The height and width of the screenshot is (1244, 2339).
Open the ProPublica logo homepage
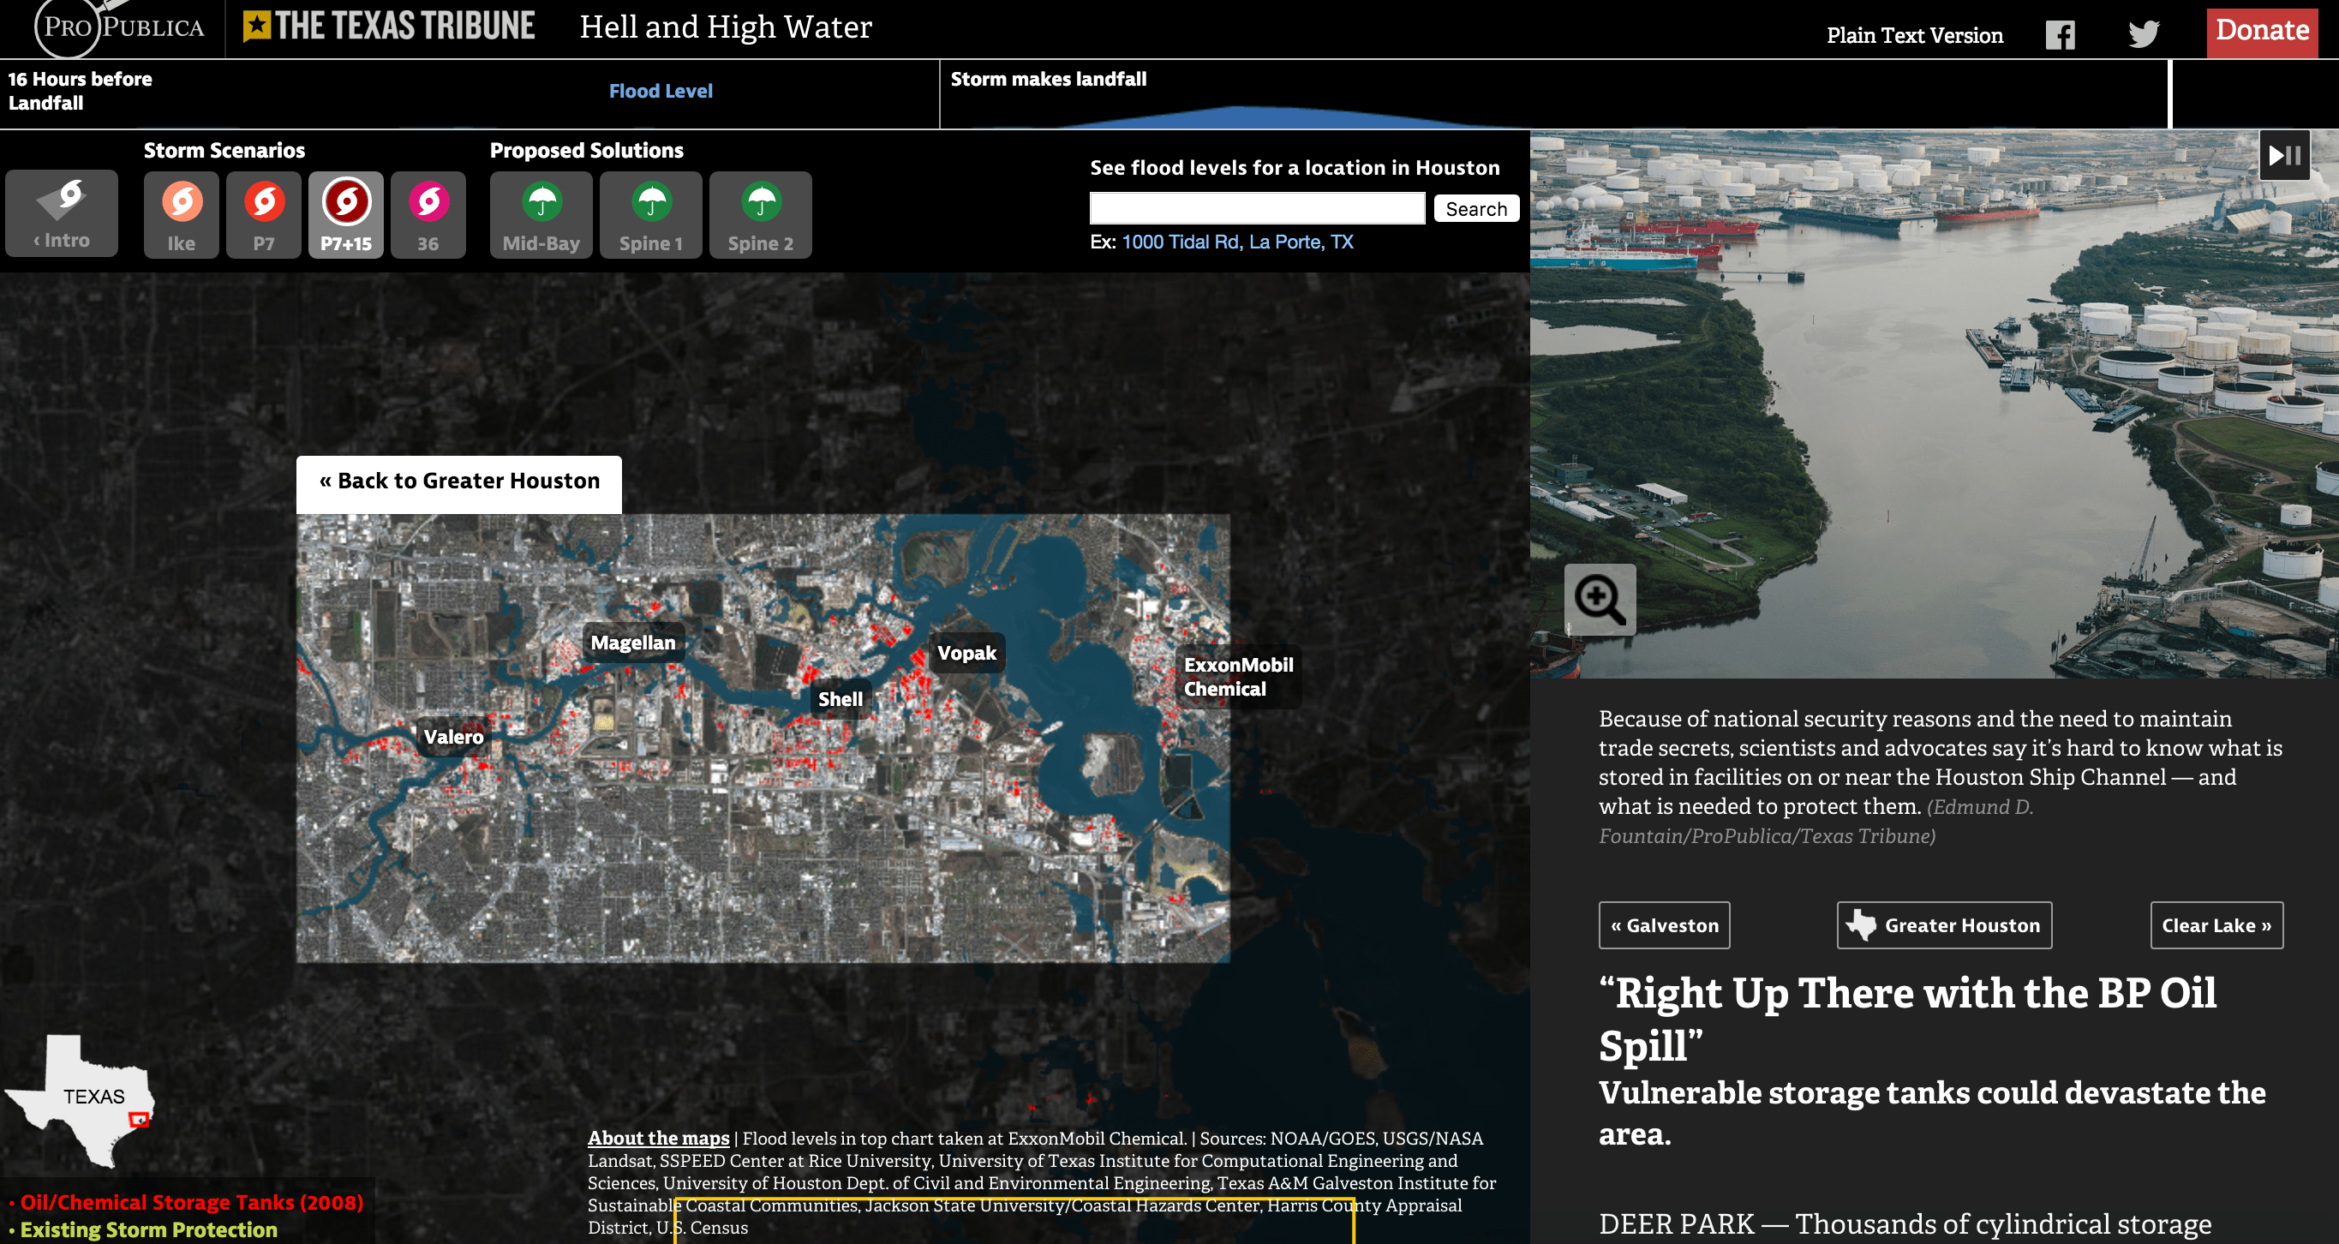click(119, 27)
